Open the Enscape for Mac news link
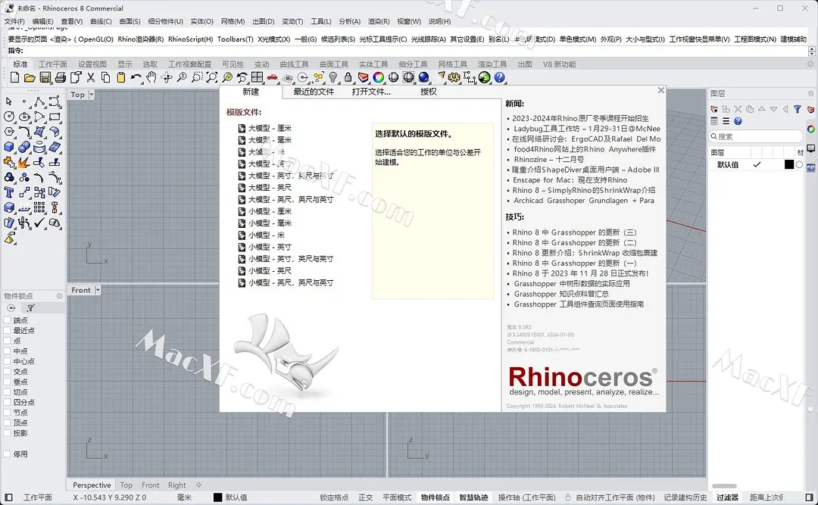Screen dimensions: 818x505 pyautogui.click(x=570, y=180)
